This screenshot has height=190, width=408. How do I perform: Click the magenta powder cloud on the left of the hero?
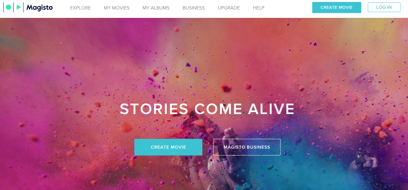coord(39,98)
